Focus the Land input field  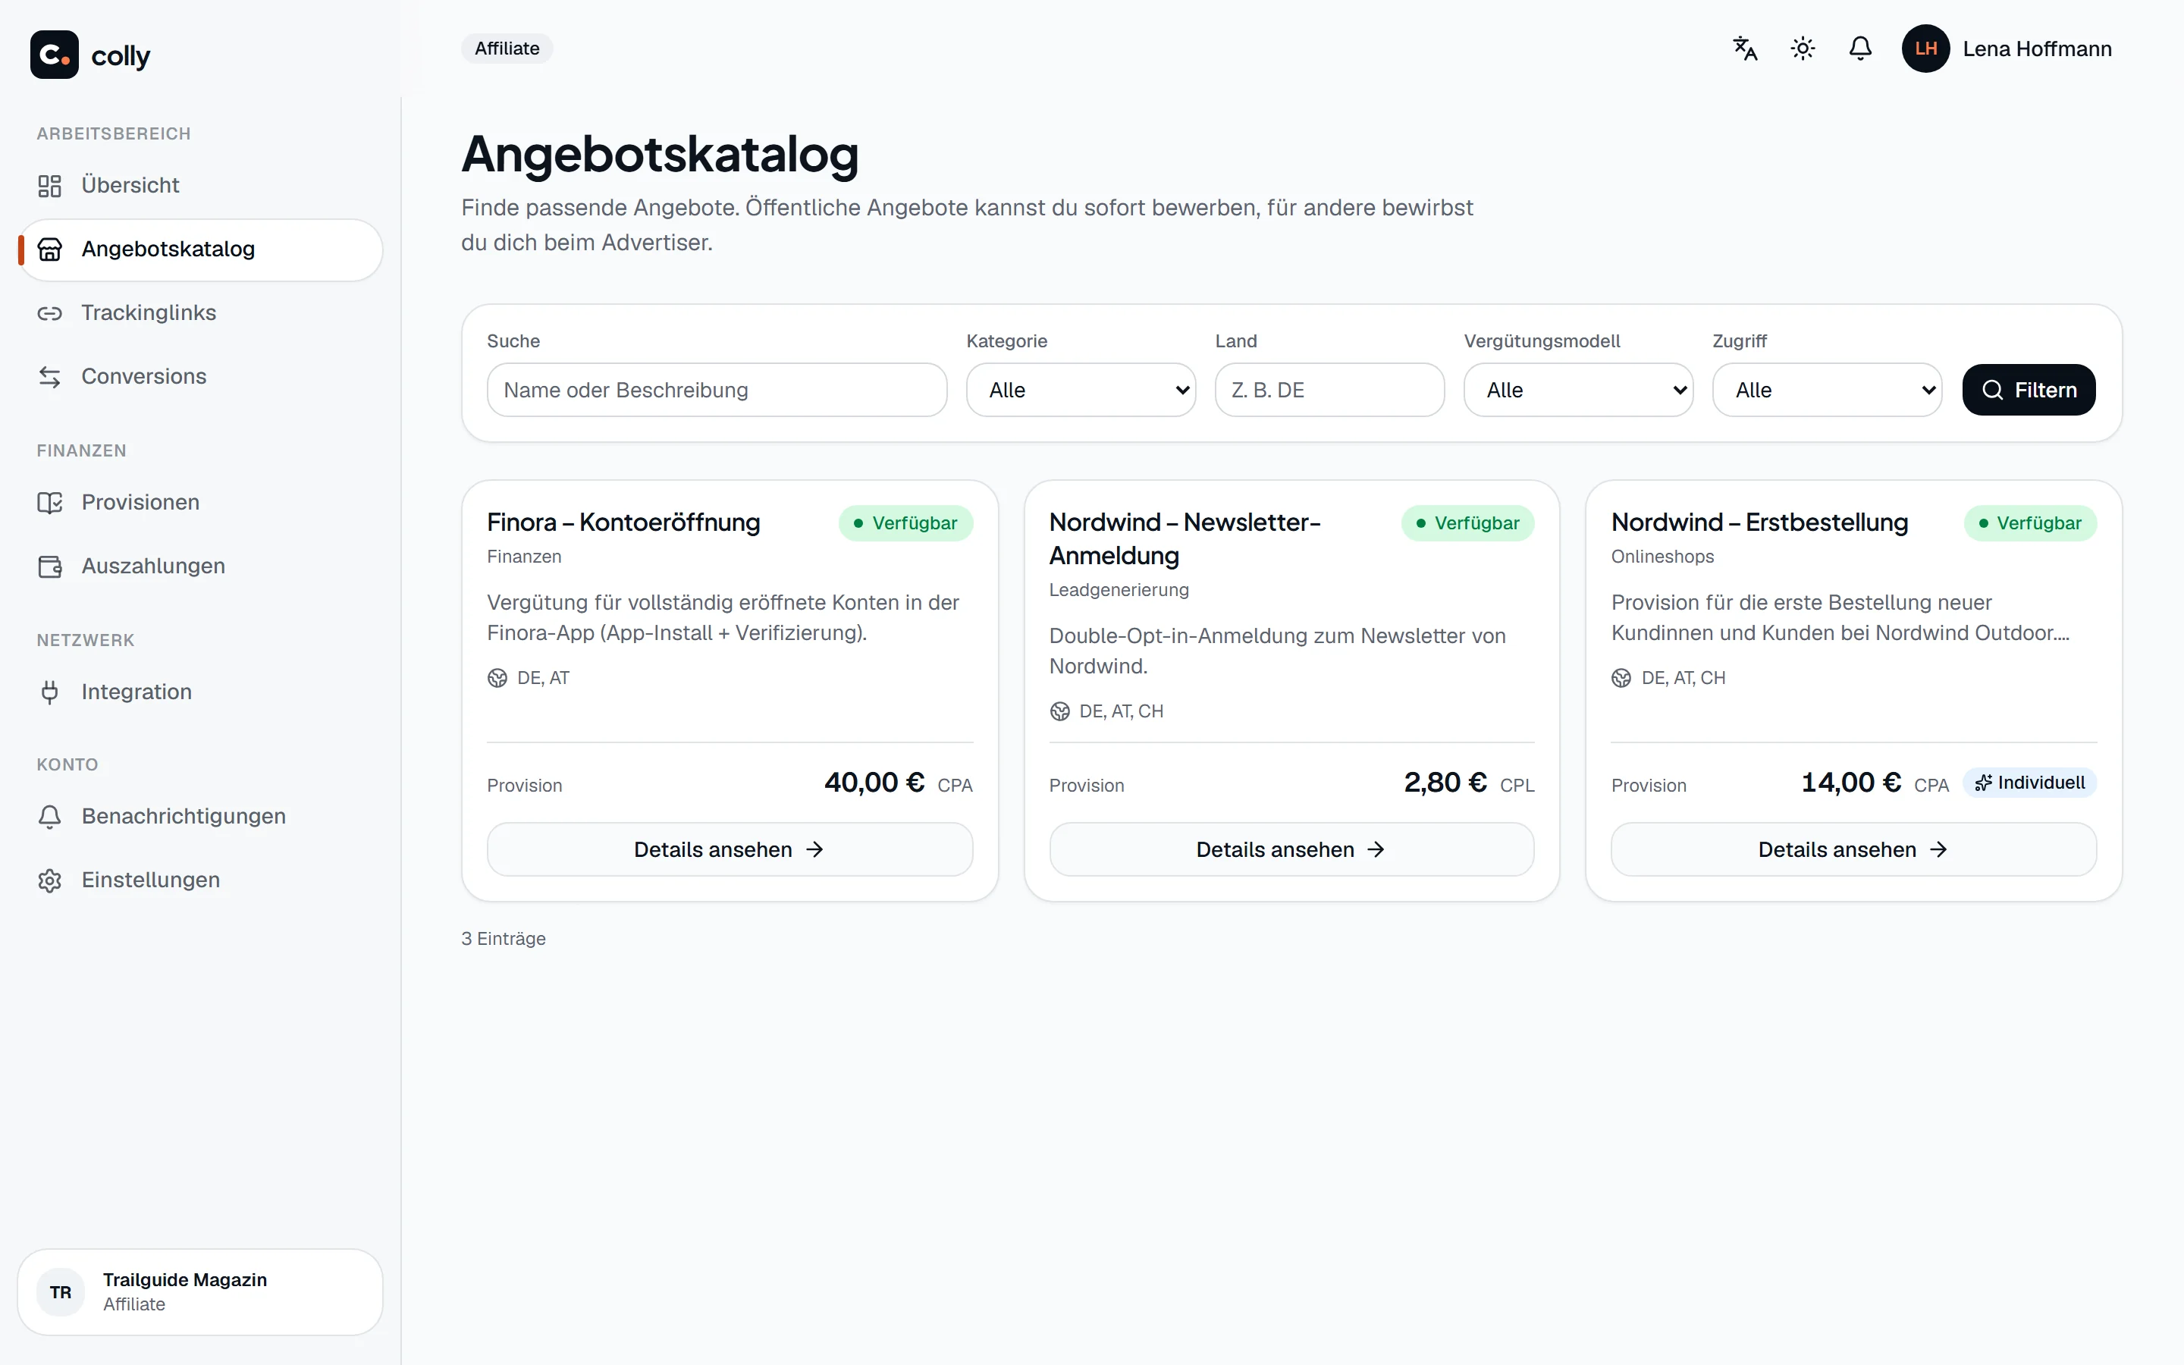tap(1329, 390)
